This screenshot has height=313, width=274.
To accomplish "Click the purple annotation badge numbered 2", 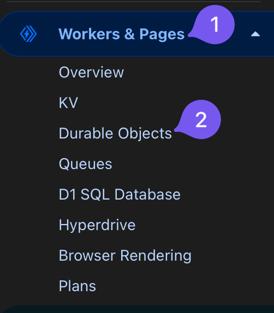I will [199, 119].
